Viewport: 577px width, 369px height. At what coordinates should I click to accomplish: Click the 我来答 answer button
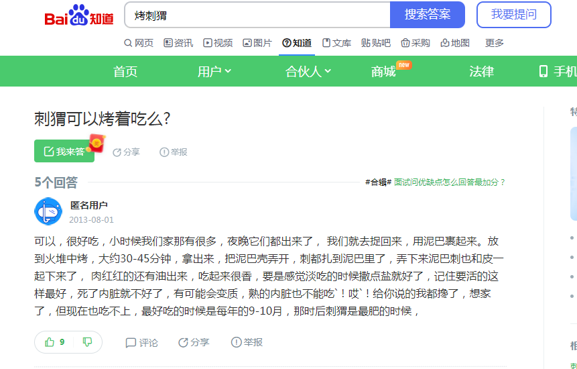point(64,151)
